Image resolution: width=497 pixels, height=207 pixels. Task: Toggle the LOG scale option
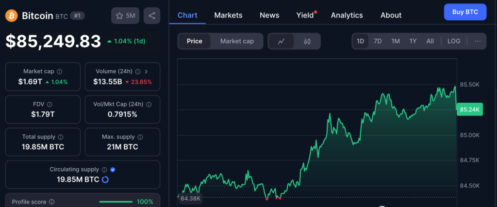tap(454, 41)
